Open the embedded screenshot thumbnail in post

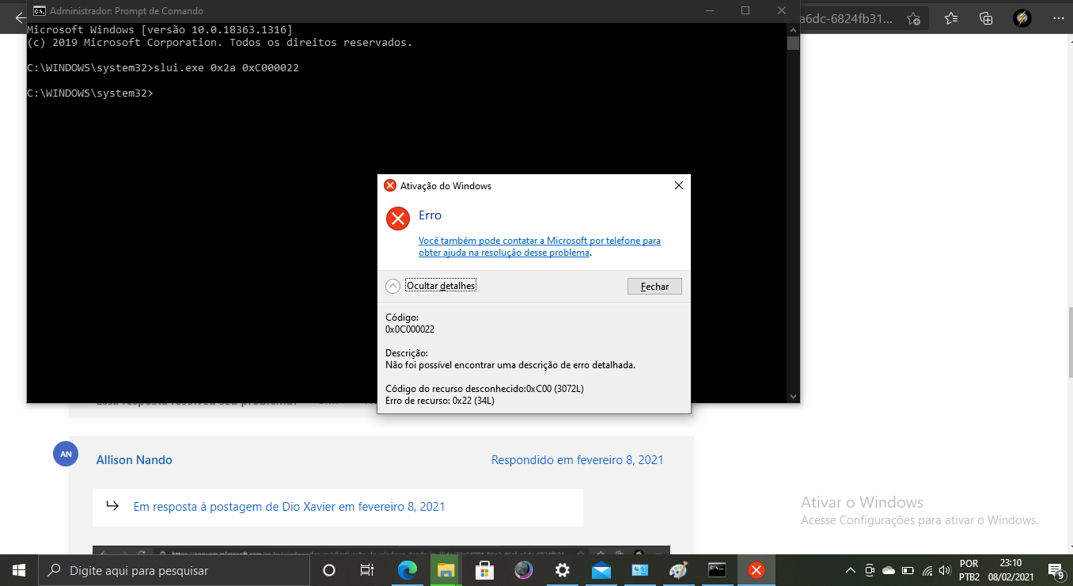[381, 550]
